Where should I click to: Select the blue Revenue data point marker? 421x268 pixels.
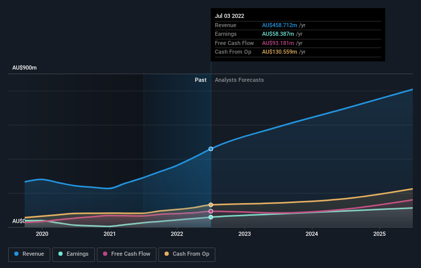pos(211,149)
